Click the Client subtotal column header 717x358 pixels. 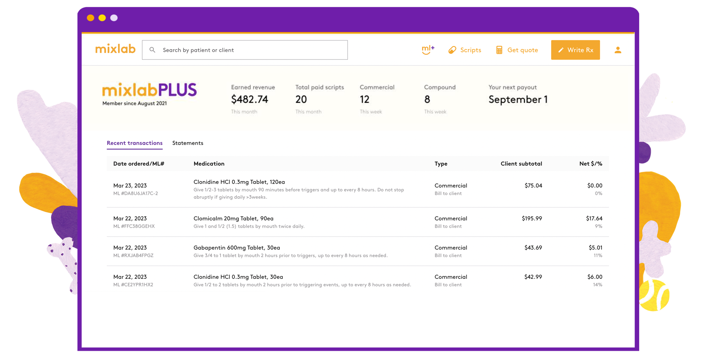[x=521, y=164]
